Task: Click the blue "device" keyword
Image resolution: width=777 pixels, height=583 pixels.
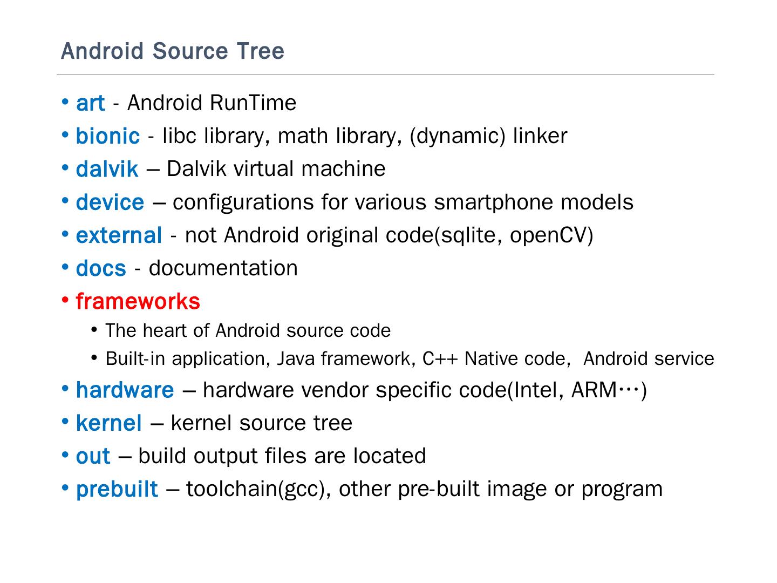Action: [x=110, y=202]
